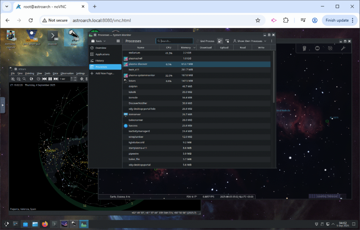Open the Applications page in System Monitor
Screen dimensions: 360x230
[105, 54]
